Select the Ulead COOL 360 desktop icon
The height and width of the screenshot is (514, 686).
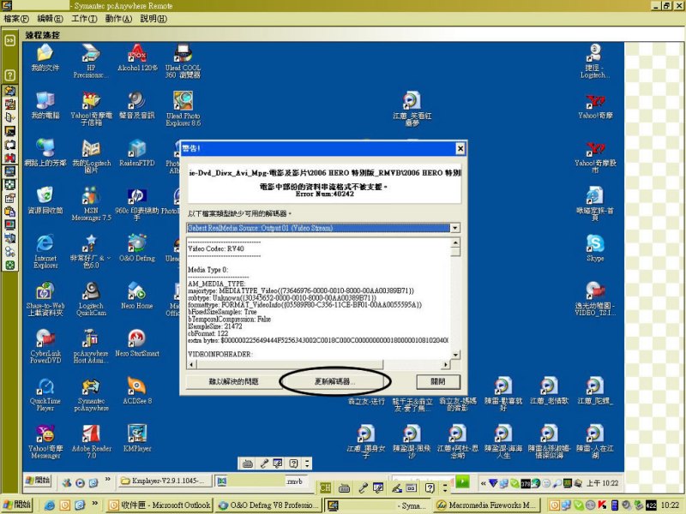183,61
